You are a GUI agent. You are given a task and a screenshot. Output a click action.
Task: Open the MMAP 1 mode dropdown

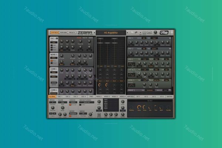[149, 90]
